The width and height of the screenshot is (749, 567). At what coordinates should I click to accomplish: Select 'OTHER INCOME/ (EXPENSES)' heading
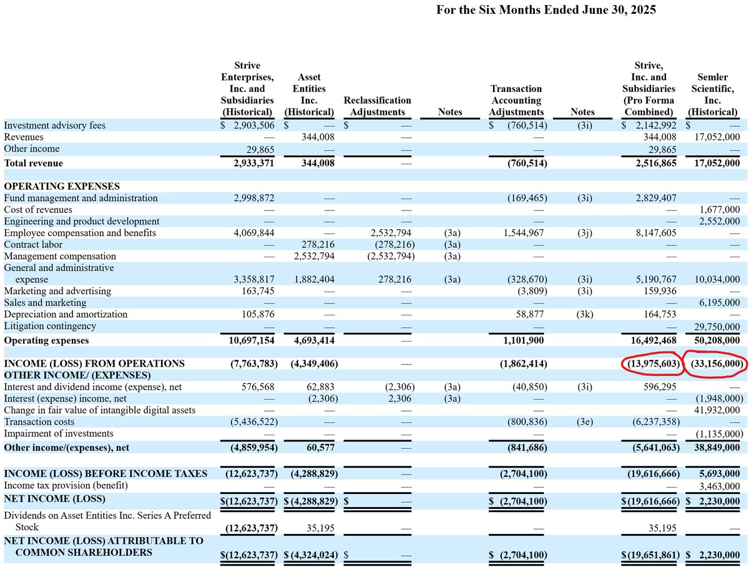[77, 375]
